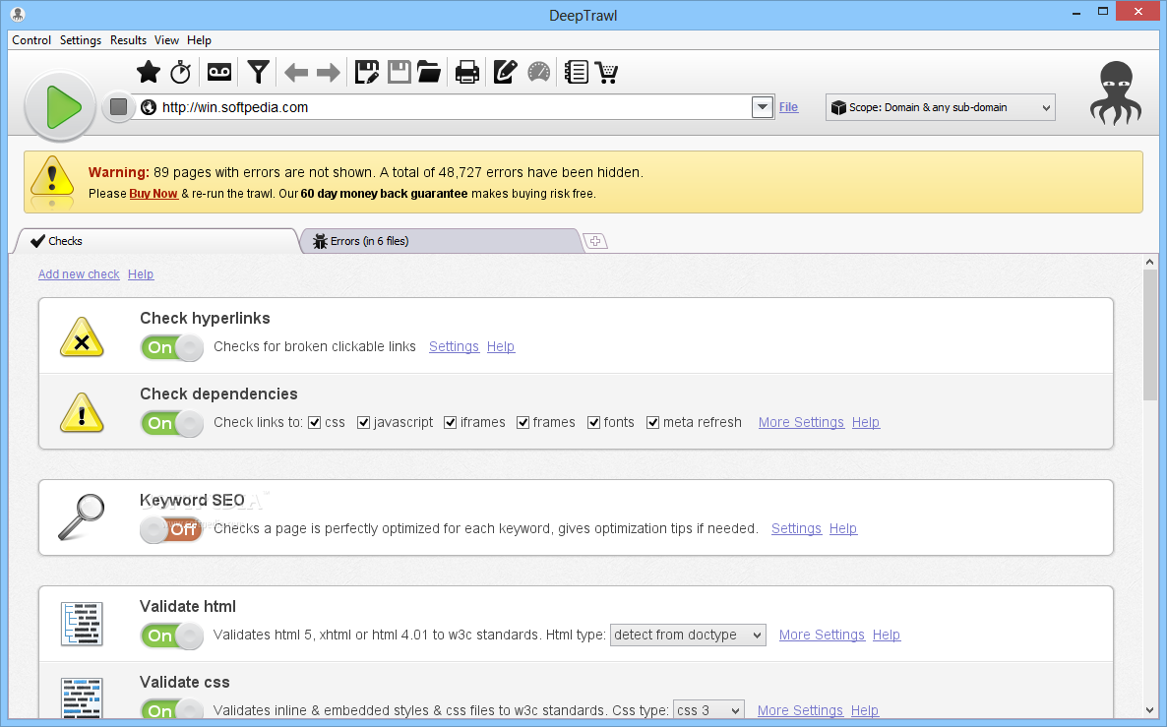Click the notebook list icon
The width and height of the screenshot is (1167, 727).
click(576, 72)
